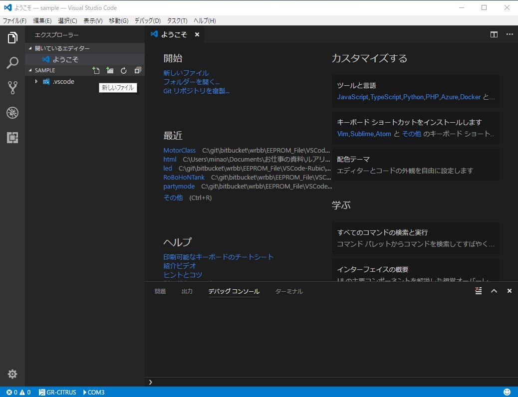
Task: Select ようこそ in open editors list
Action: point(85,59)
